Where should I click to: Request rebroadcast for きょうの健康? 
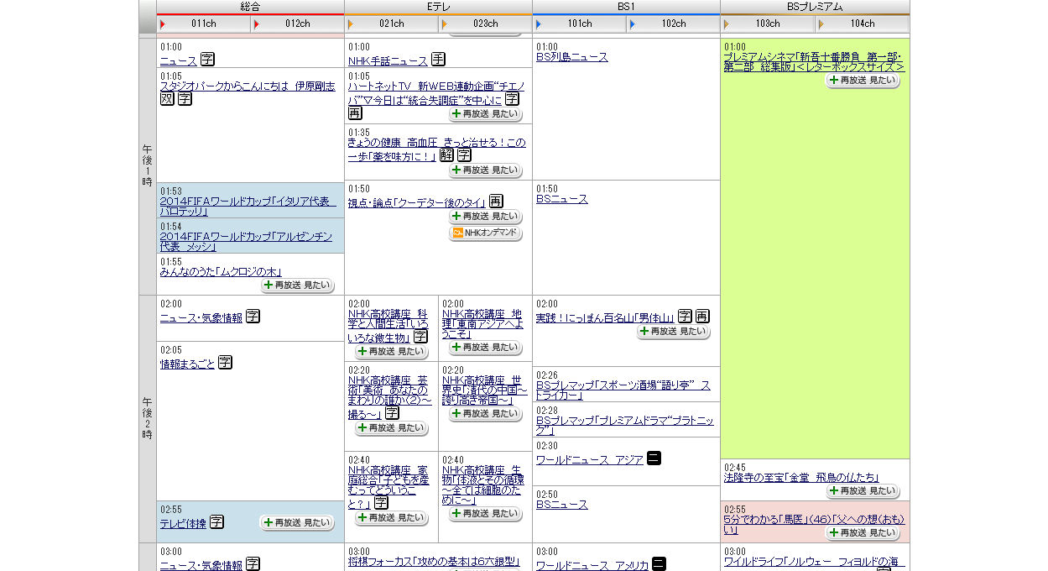485,170
